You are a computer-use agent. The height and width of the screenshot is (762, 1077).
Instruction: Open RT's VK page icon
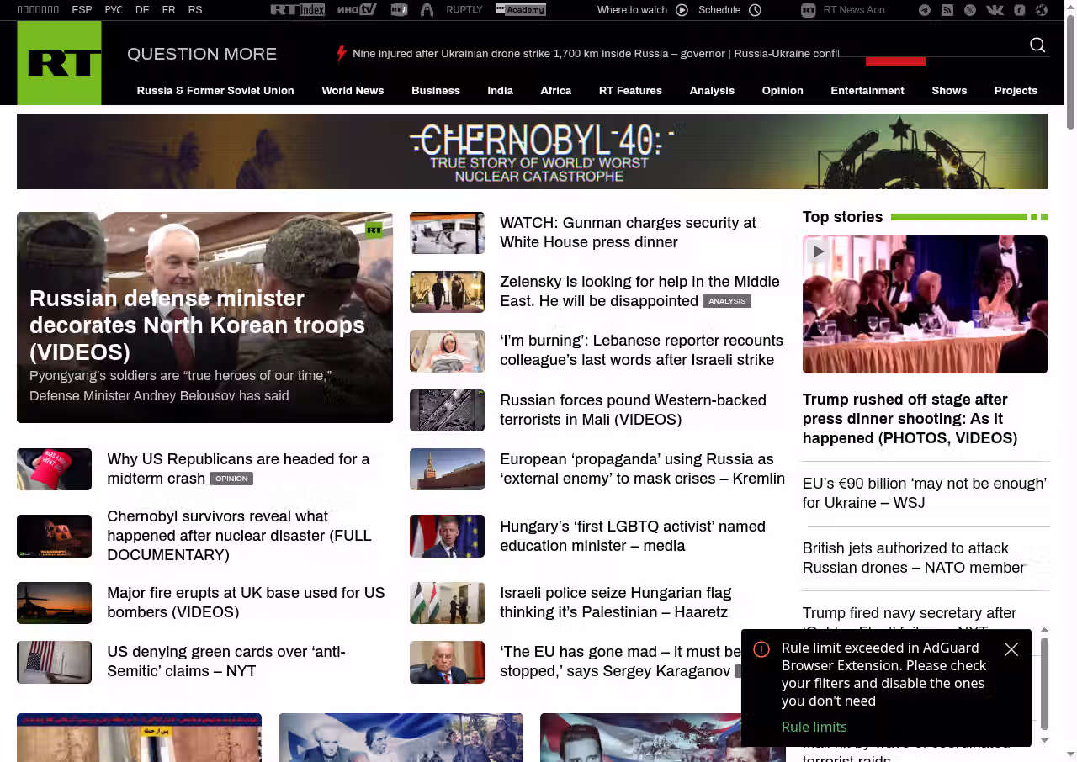(x=995, y=10)
